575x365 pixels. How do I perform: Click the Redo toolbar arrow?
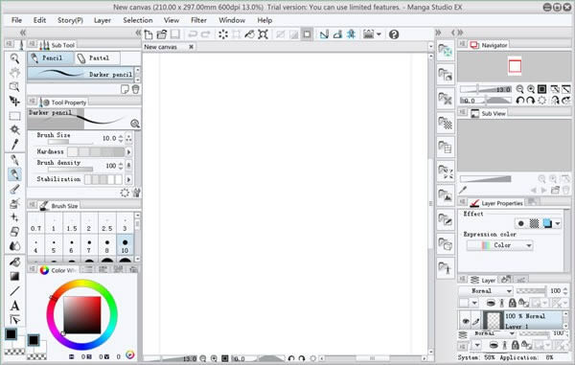coord(206,34)
